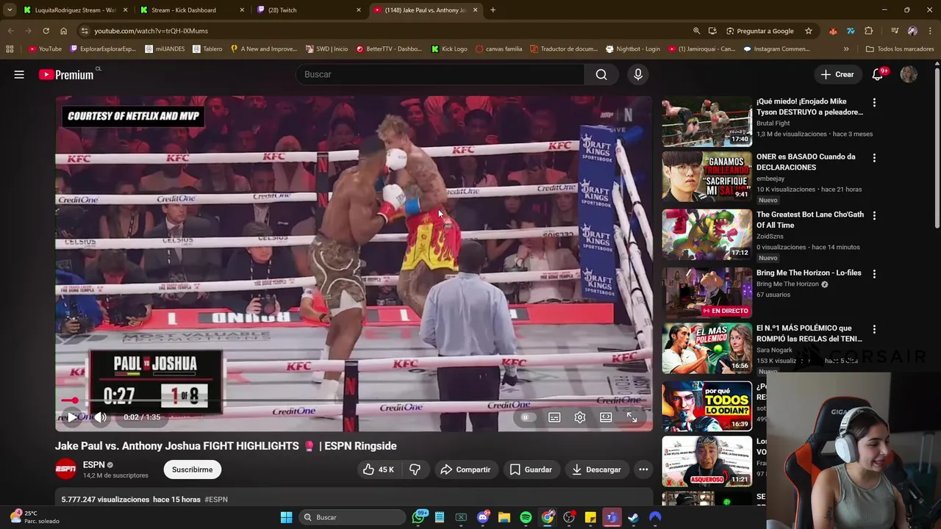This screenshot has height=529, width=941.
Task: Switch the player to theater mode
Action: point(606,417)
